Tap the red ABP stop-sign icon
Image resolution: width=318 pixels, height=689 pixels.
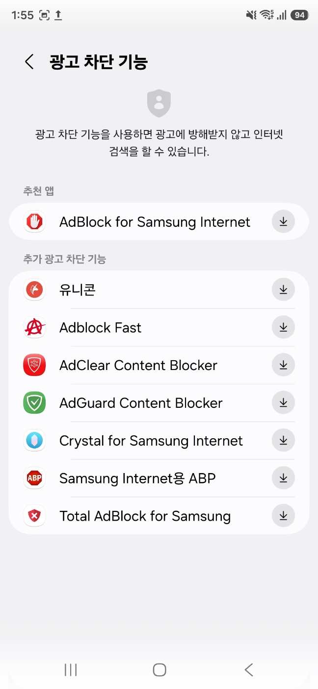[x=34, y=478]
